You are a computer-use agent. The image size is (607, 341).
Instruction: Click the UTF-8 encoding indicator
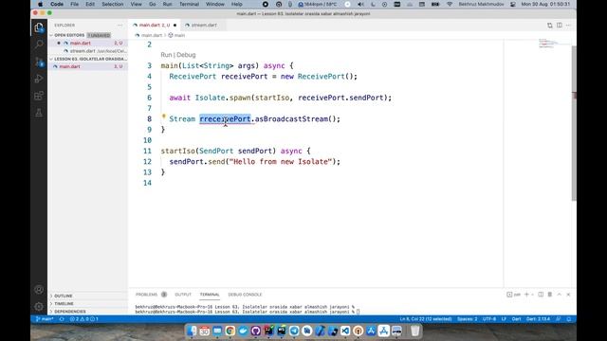[x=489, y=319]
